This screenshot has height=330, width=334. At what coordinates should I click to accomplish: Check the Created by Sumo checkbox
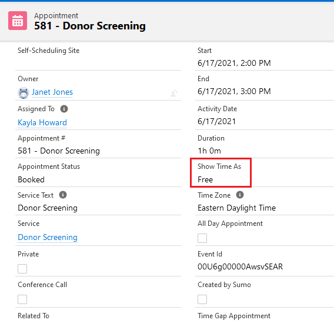pyautogui.click(x=202, y=299)
